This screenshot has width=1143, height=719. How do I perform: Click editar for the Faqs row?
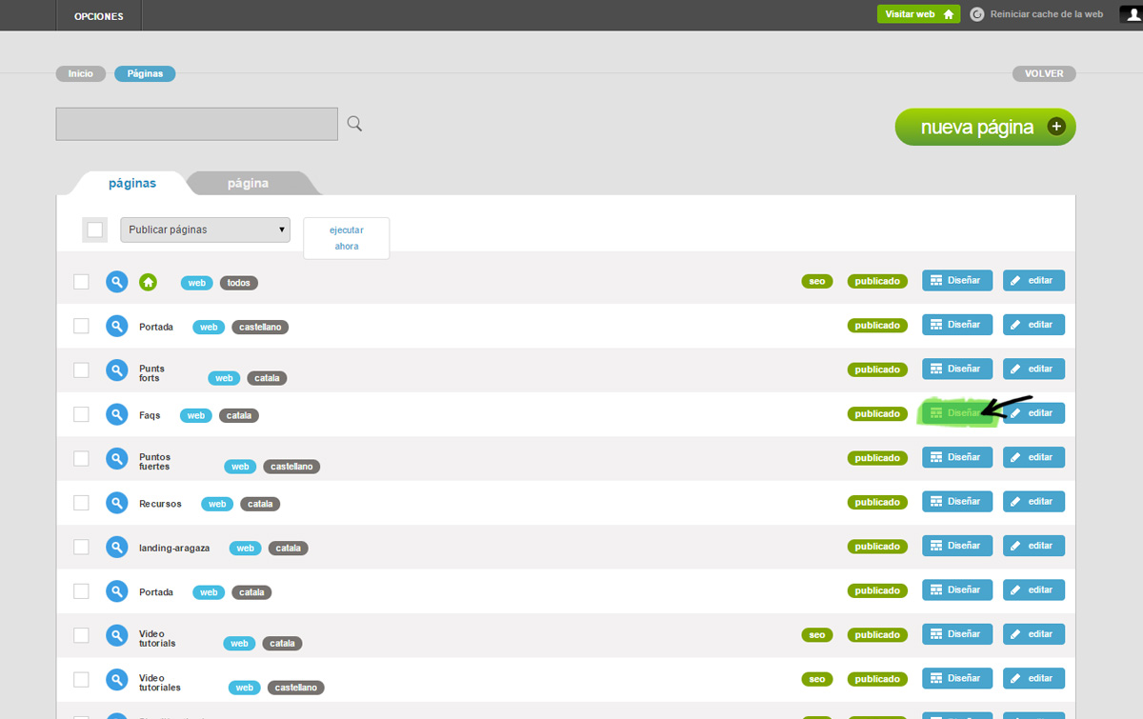(x=1033, y=413)
